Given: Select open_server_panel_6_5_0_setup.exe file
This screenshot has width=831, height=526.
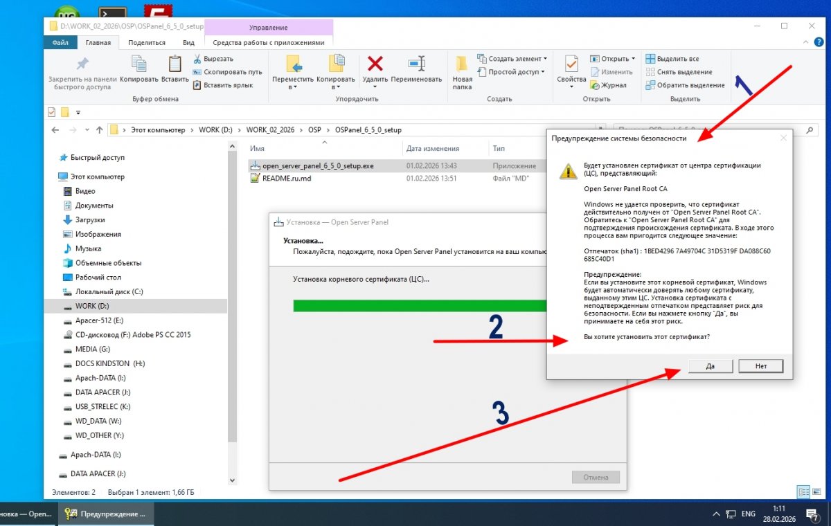Looking at the screenshot, I should pyautogui.click(x=318, y=166).
